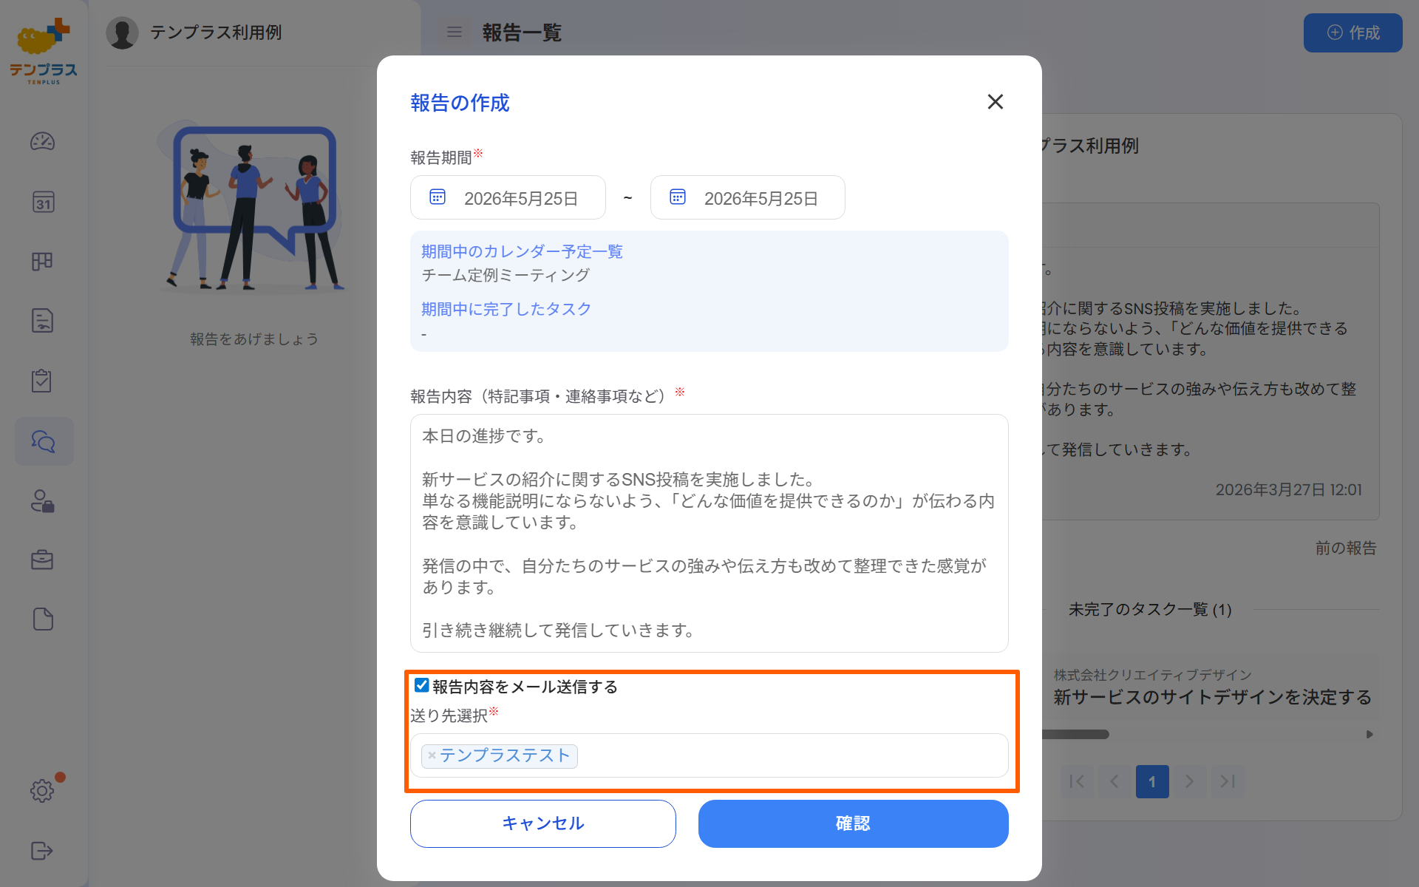Click the チーム定例ミーティング calendar entry
Screen dimensions: 1419x887
506,275
